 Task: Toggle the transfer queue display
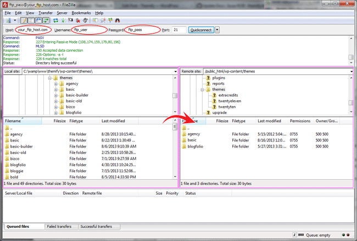[x=46, y=20]
